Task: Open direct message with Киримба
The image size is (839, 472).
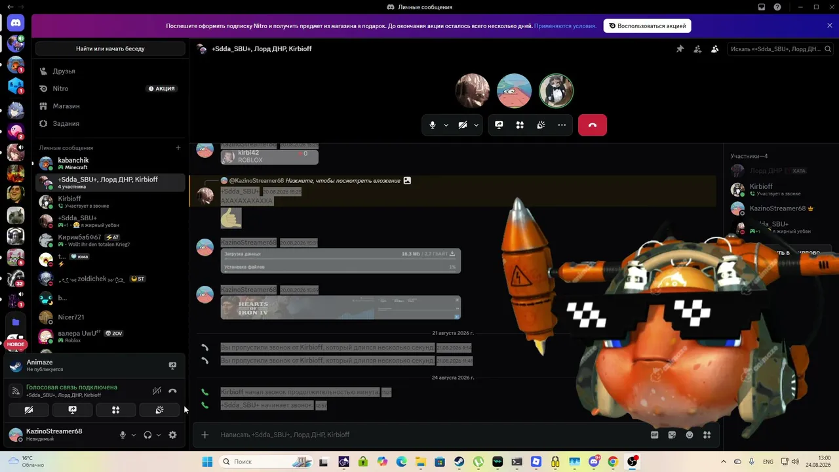Action: click(110, 241)
